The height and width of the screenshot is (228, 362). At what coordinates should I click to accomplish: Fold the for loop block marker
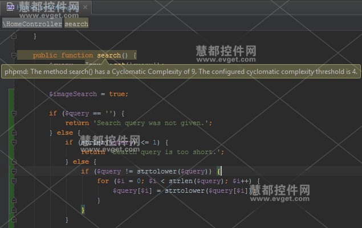14,181
